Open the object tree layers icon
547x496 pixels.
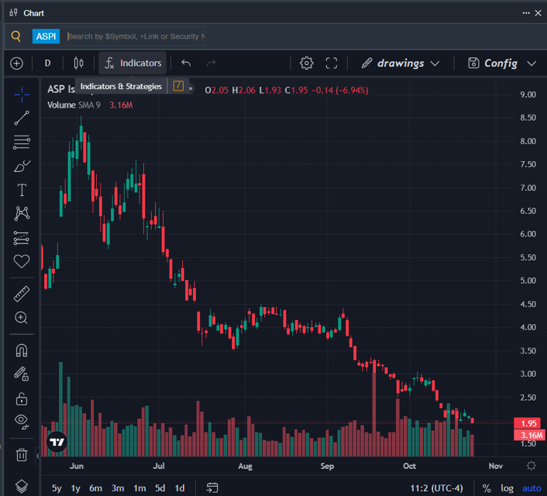coord(21,486)
